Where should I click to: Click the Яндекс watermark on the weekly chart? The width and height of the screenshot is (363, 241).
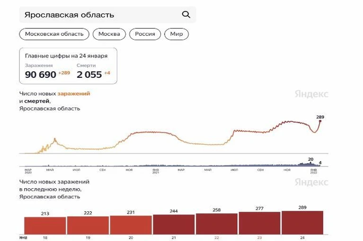point(311,183)
